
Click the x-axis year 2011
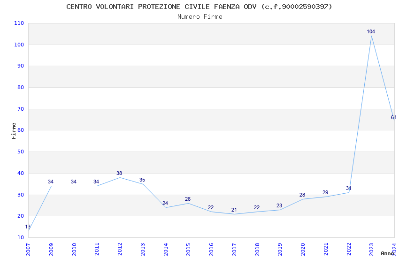pyautogui.click(x=97, y=250)
